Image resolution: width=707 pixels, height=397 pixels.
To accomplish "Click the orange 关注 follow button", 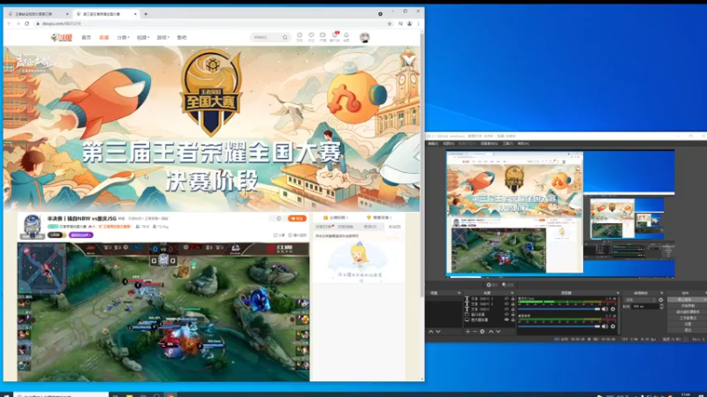I will [x=297, y=218].
